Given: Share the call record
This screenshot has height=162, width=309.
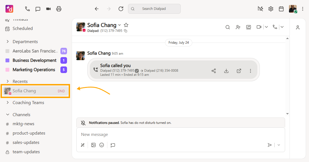Looking at the screenshot, I should coord(214,71).
